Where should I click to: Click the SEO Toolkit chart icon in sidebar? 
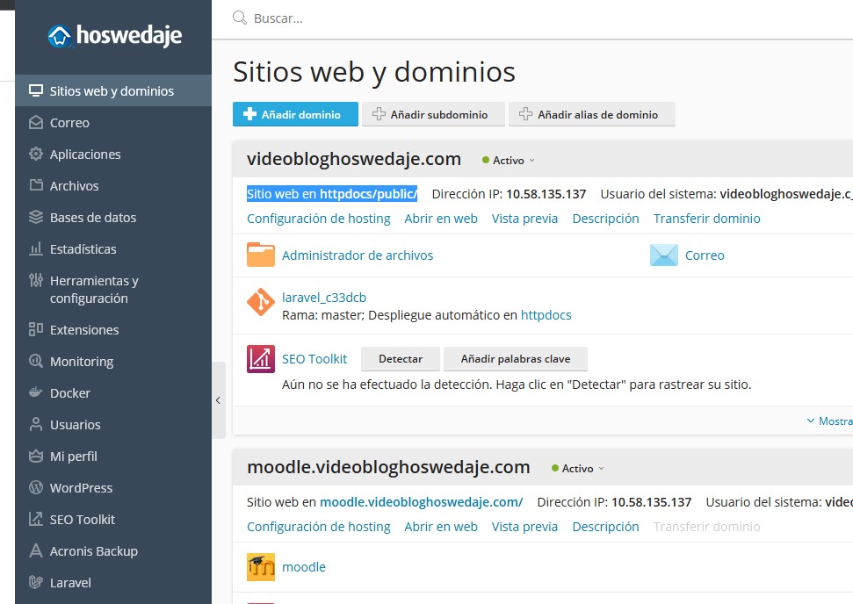[36, 519]
